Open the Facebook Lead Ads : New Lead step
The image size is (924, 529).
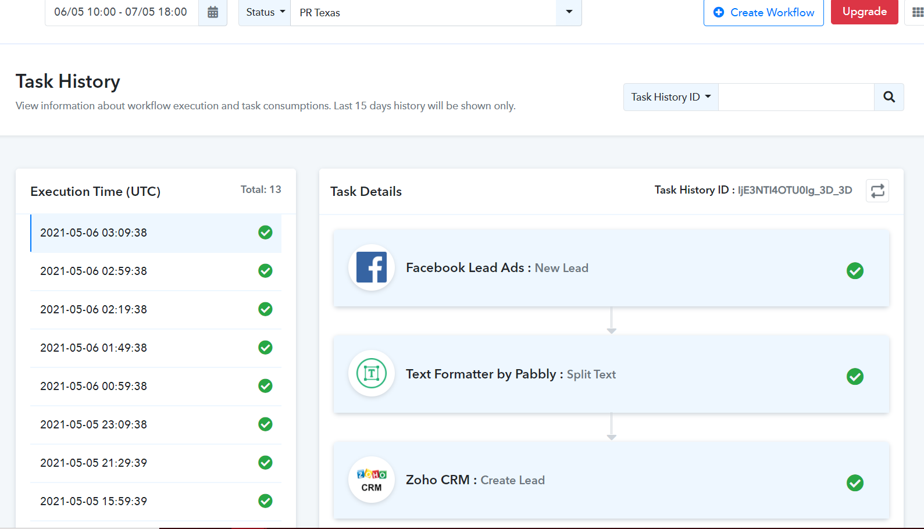611,268
